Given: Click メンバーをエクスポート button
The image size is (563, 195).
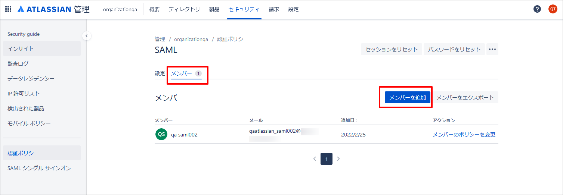Looking at the screenshot, I should pyautogui.click(x=465, y=97).
